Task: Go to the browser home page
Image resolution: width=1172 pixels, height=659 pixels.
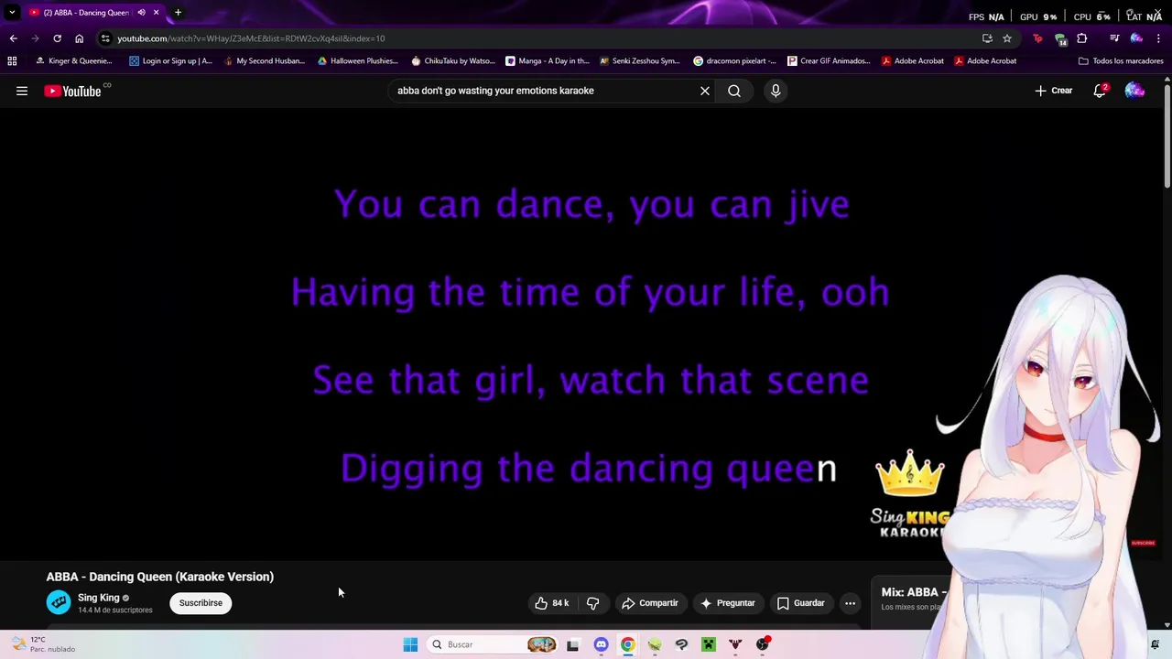Action: (79, 38)
